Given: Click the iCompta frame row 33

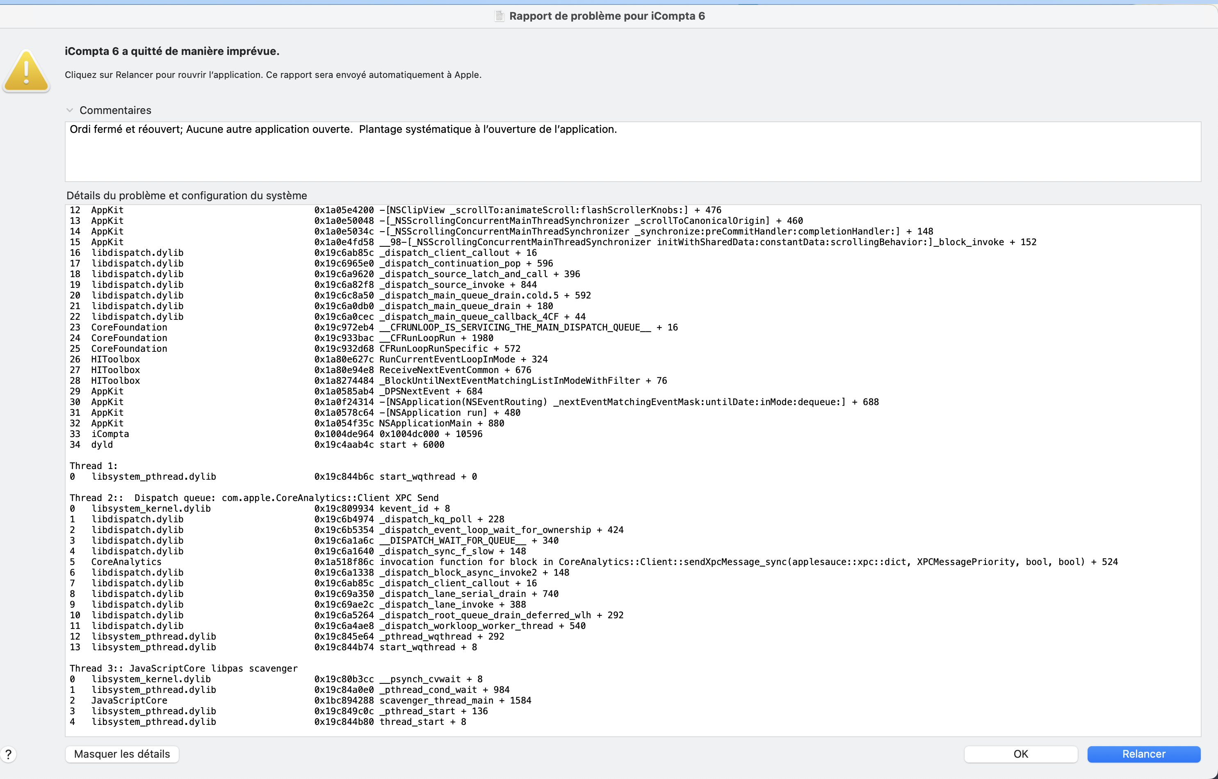Looking at the screenshot, I should point(276,434).
